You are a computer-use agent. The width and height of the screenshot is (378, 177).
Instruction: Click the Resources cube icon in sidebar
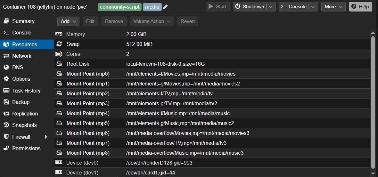point(6,44)
